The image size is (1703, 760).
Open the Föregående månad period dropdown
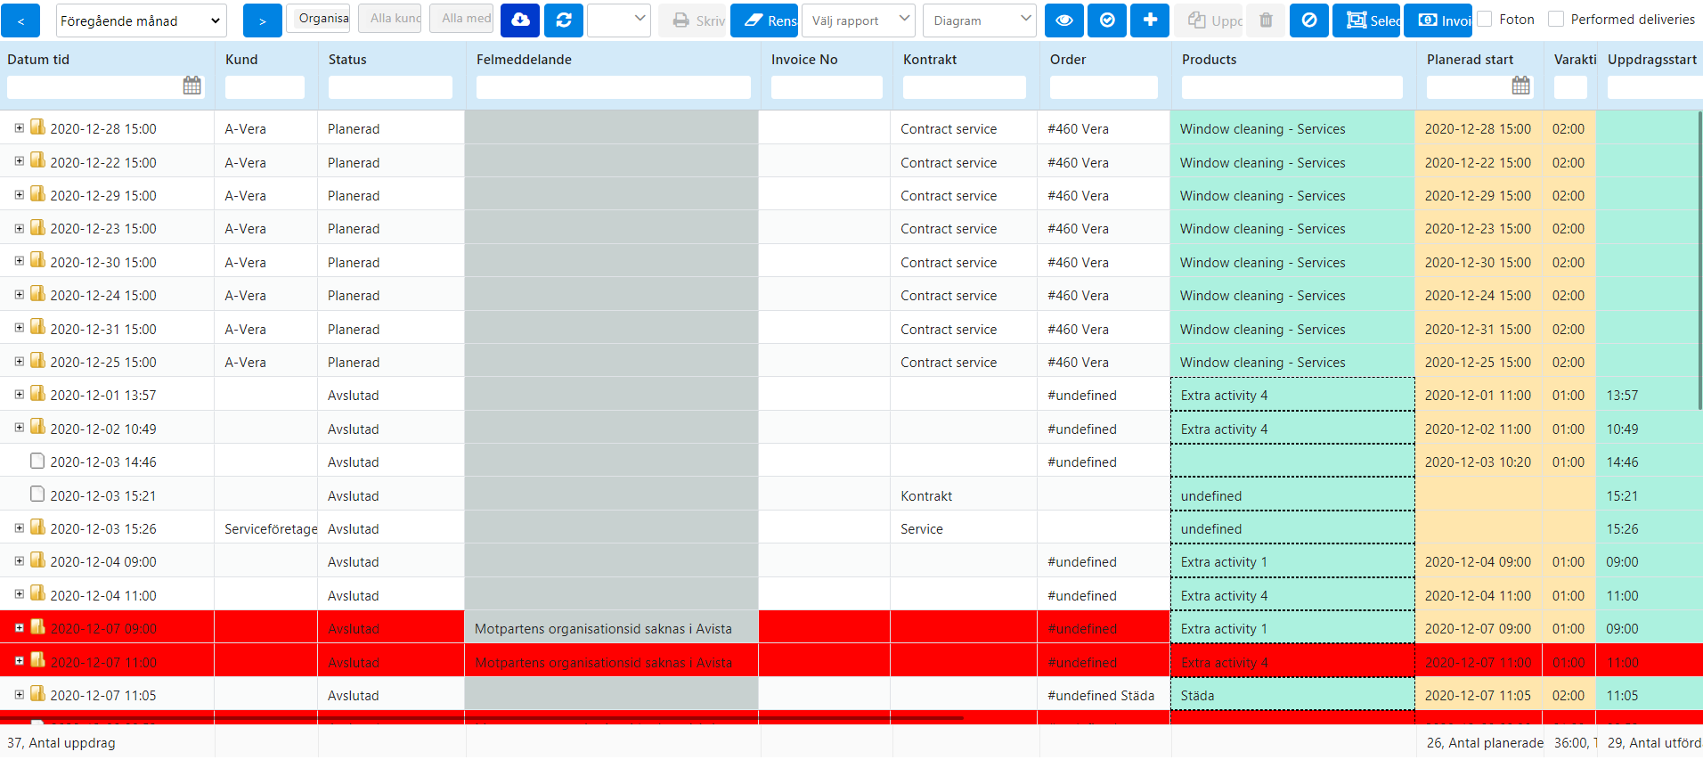(142, 20)
